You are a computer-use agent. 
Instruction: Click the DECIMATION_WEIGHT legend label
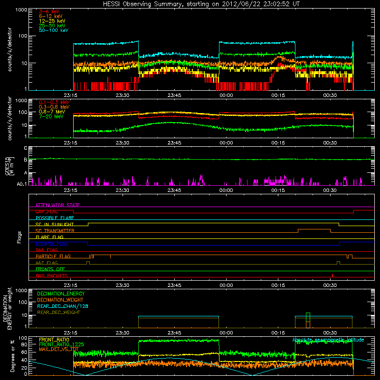point(60,300)
